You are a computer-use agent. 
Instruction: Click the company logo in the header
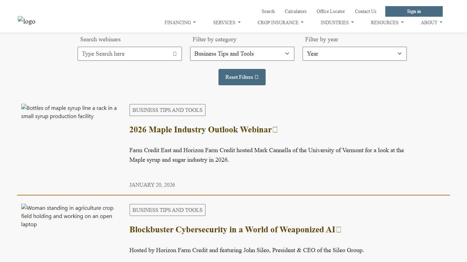tap(26, 21)
